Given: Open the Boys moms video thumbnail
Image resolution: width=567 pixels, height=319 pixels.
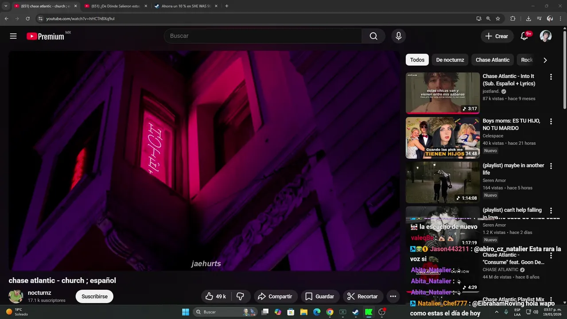Looking at the screenshot, I should pyautogui.click(x=443, y=138).
